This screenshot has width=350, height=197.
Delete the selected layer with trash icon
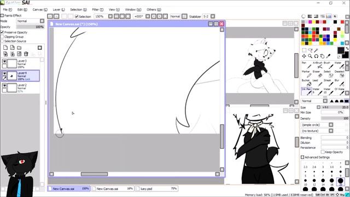click(26, 54)
